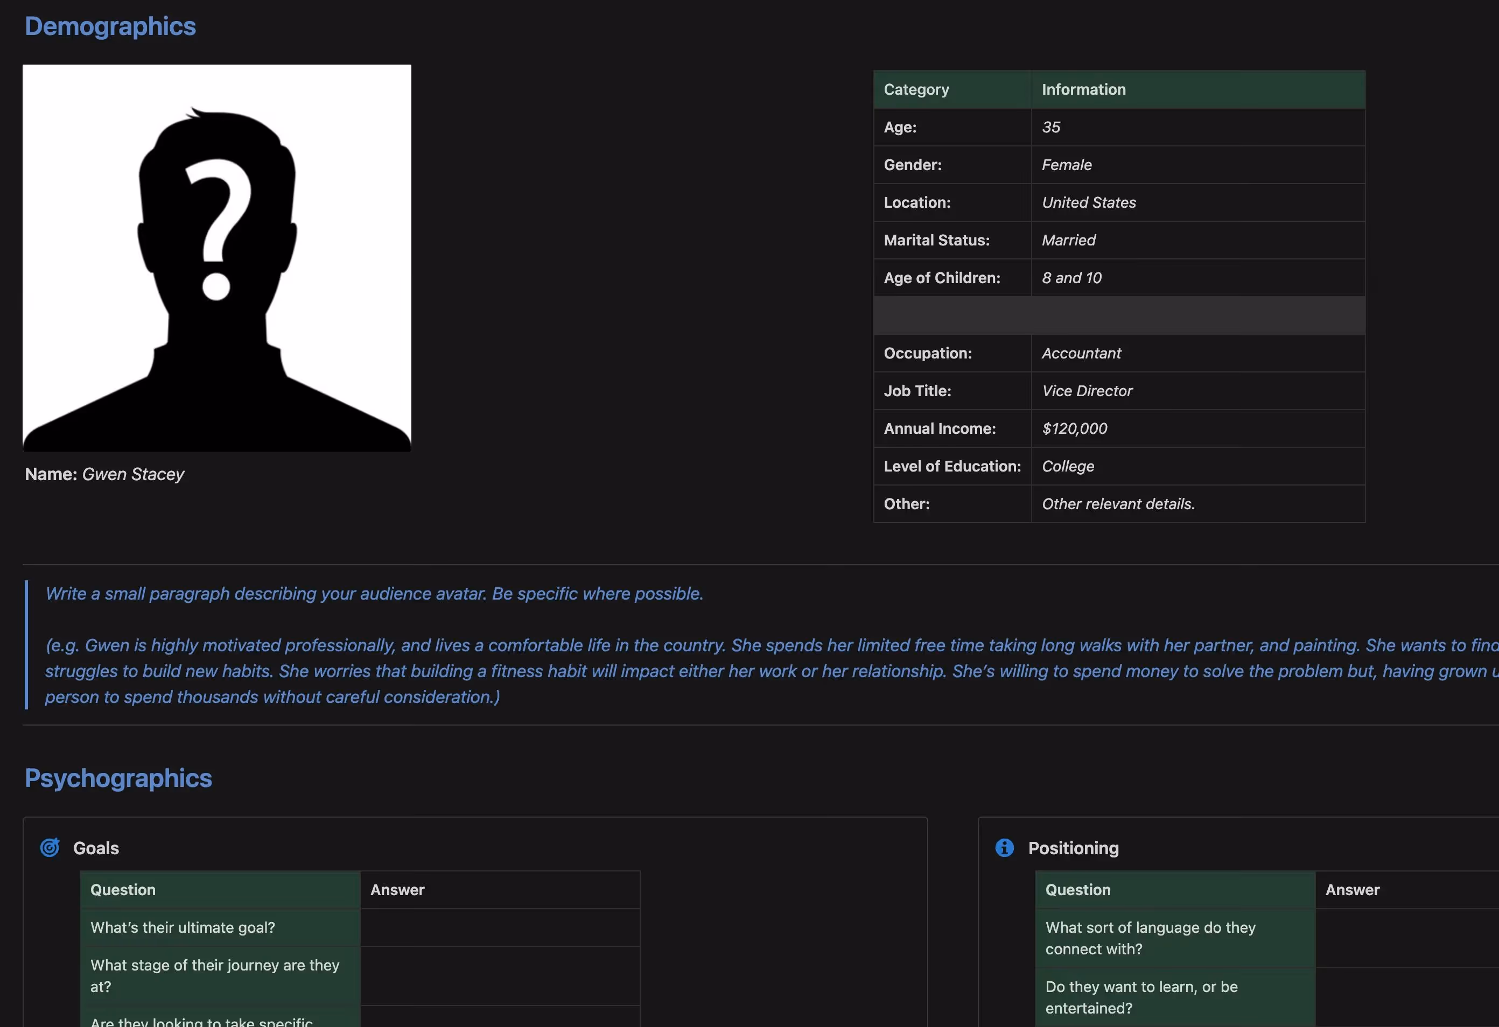The image size is (1499, 1027).
Task: Click the Demographics heading
Action: click(110, 26)
